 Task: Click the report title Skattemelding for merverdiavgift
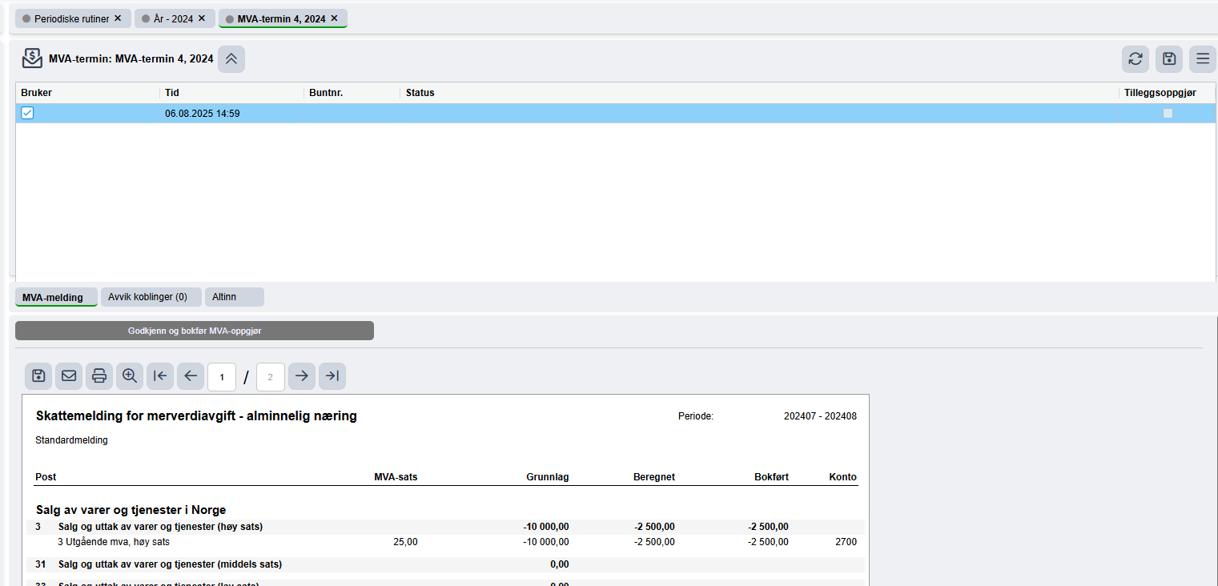pos(196,416)
